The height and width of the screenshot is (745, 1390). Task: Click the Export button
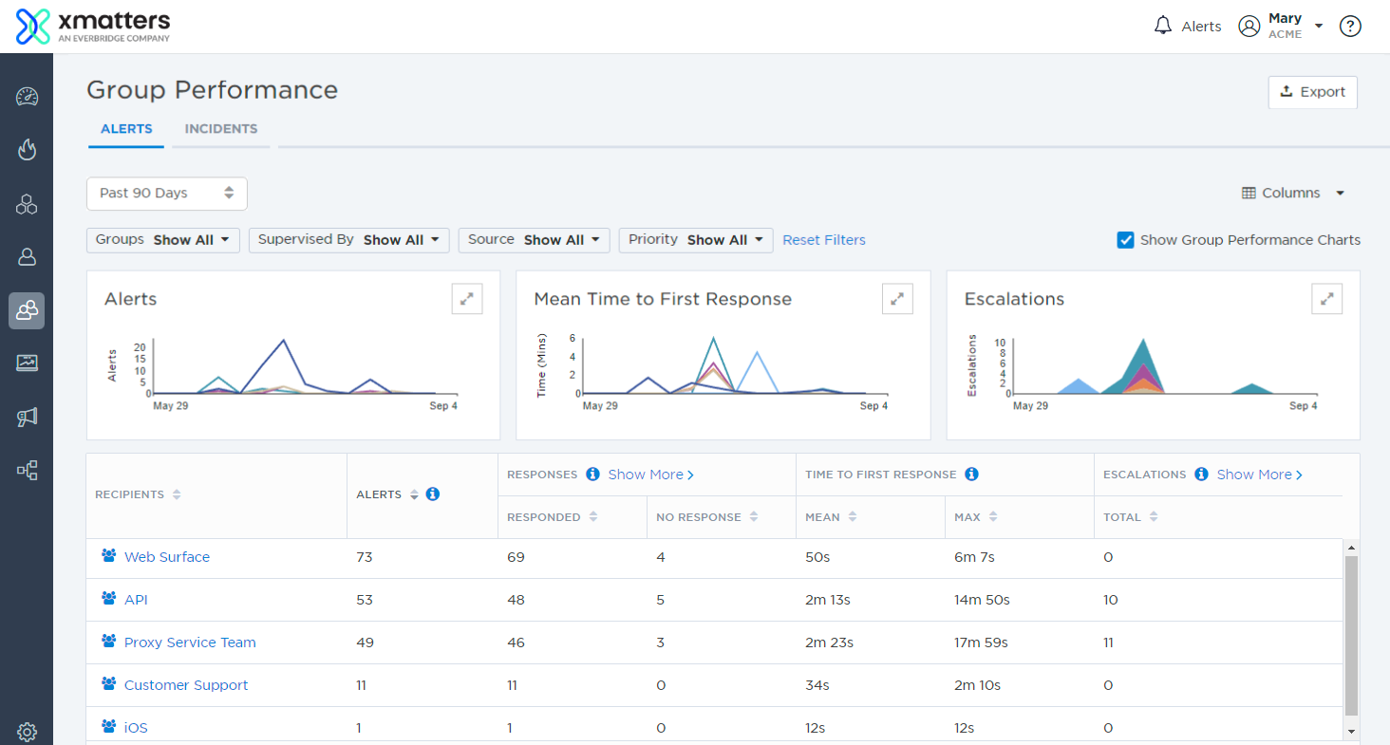pyautogui.click(x=1313, y=92)
